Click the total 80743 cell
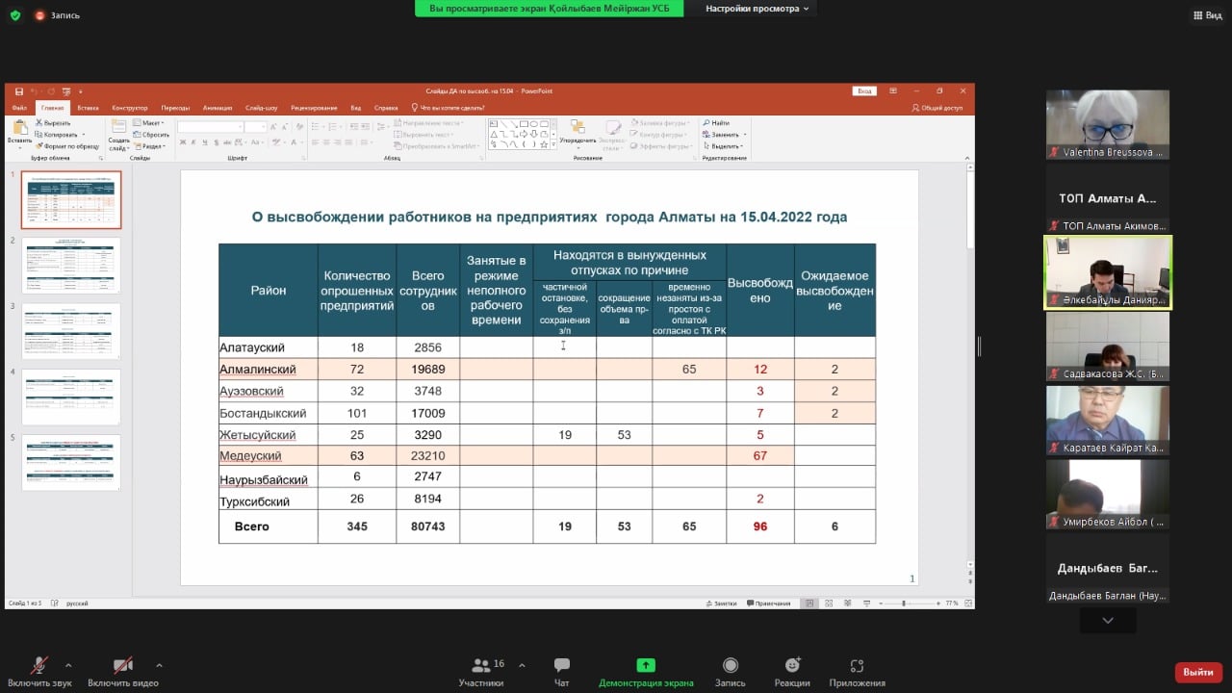Viewport: 1232px width, 693px height. tap(427, 526)
